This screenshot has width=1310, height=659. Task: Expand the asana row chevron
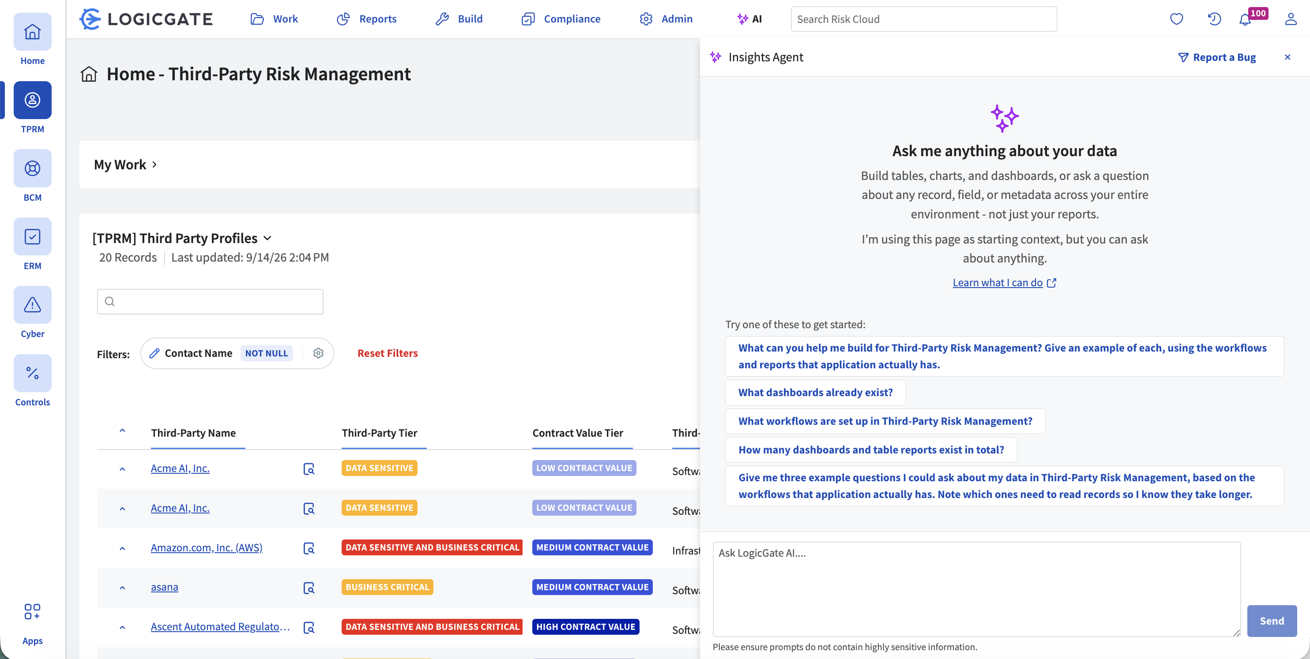(122, 588)
